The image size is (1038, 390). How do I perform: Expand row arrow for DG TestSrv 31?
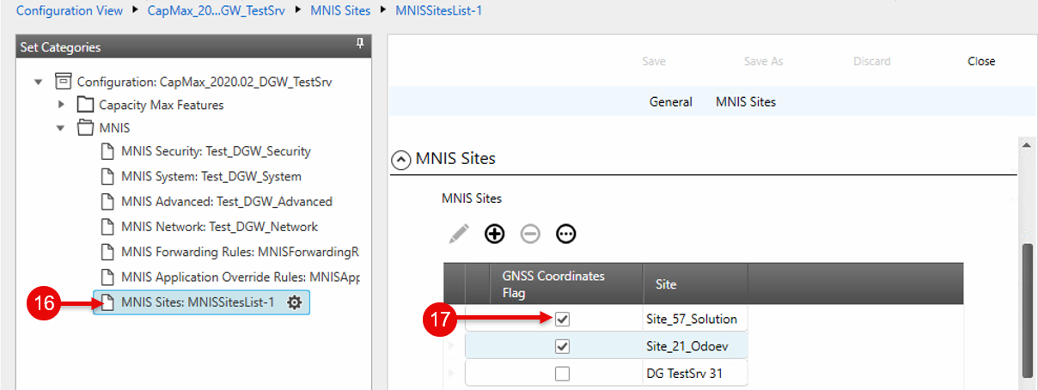click(451, 373)
